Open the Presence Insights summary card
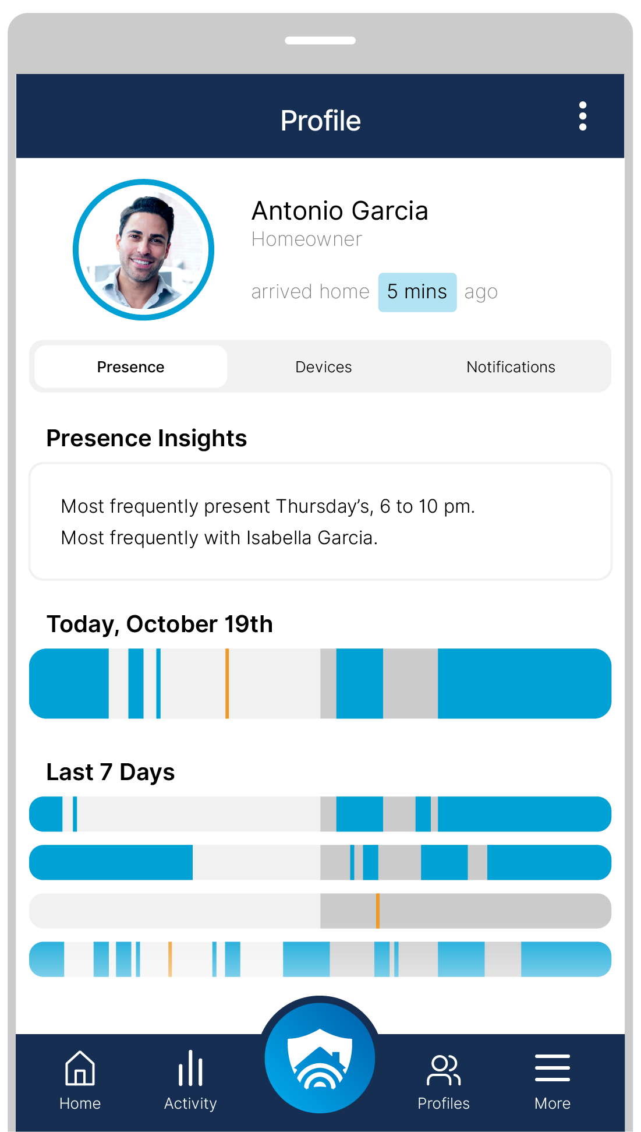The width and height of the screenshot is (641, 1132). [320, 521]
